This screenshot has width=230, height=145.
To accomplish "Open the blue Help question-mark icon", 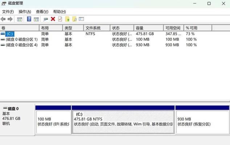I will 29,19.
